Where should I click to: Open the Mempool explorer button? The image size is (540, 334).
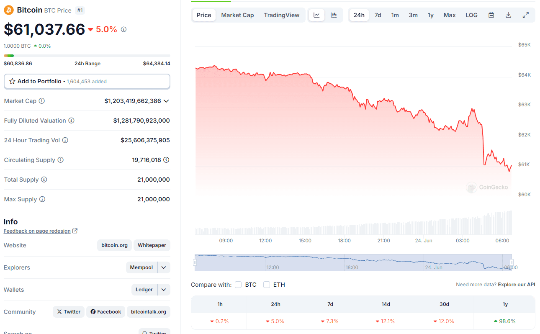[x=141, y=267]
